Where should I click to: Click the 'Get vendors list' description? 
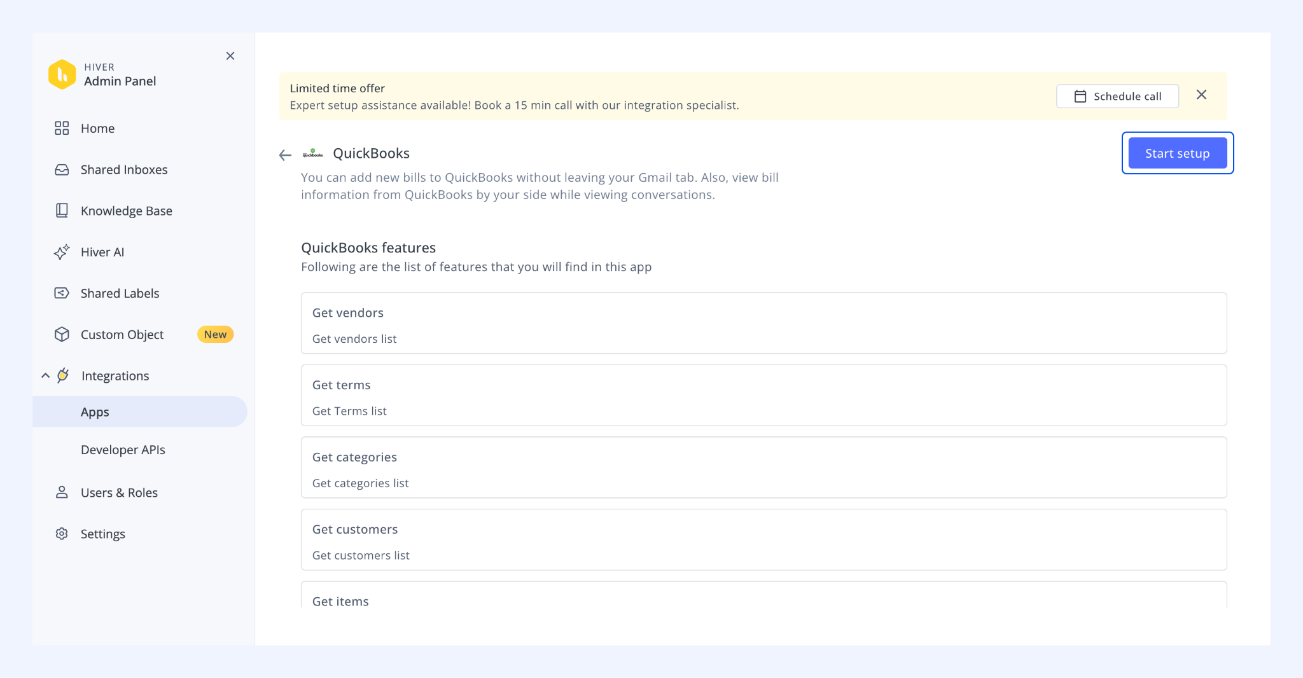coord(354,339)
